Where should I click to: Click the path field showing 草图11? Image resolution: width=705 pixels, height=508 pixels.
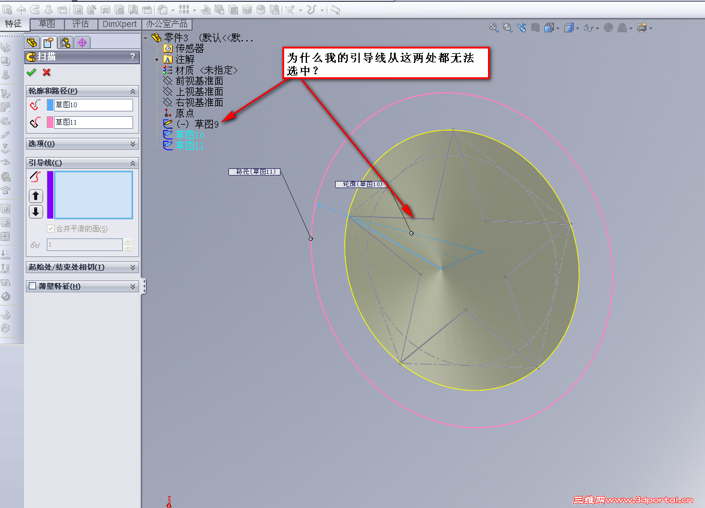tap(94, 122)
